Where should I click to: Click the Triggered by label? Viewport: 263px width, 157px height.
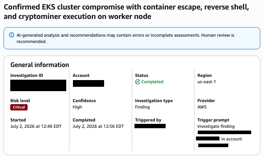148,120
